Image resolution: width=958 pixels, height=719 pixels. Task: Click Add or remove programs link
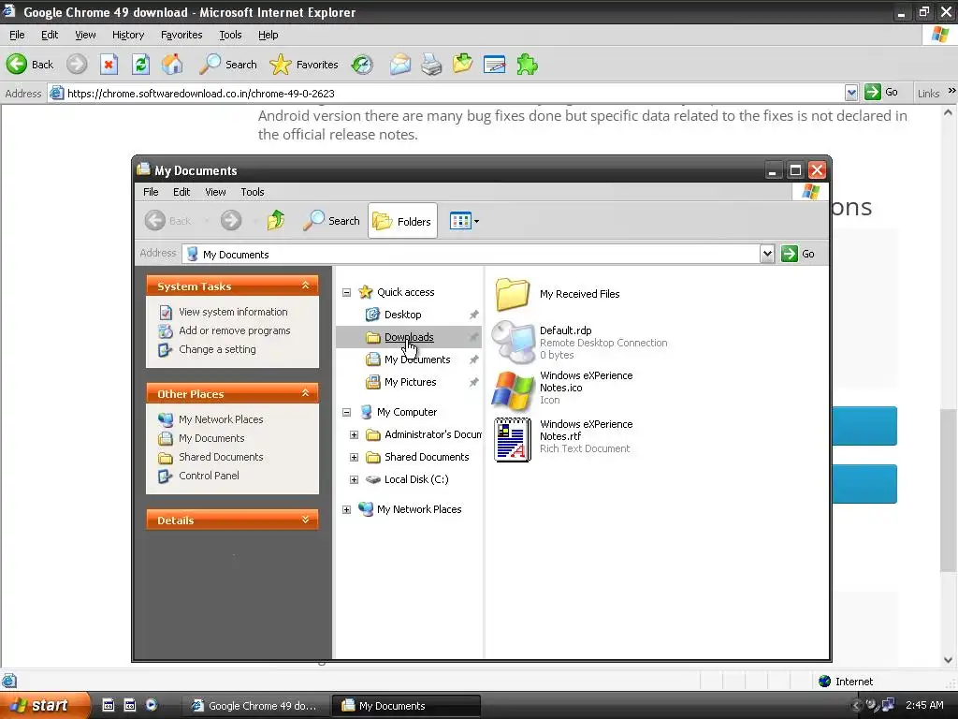(x=235, y=330)
